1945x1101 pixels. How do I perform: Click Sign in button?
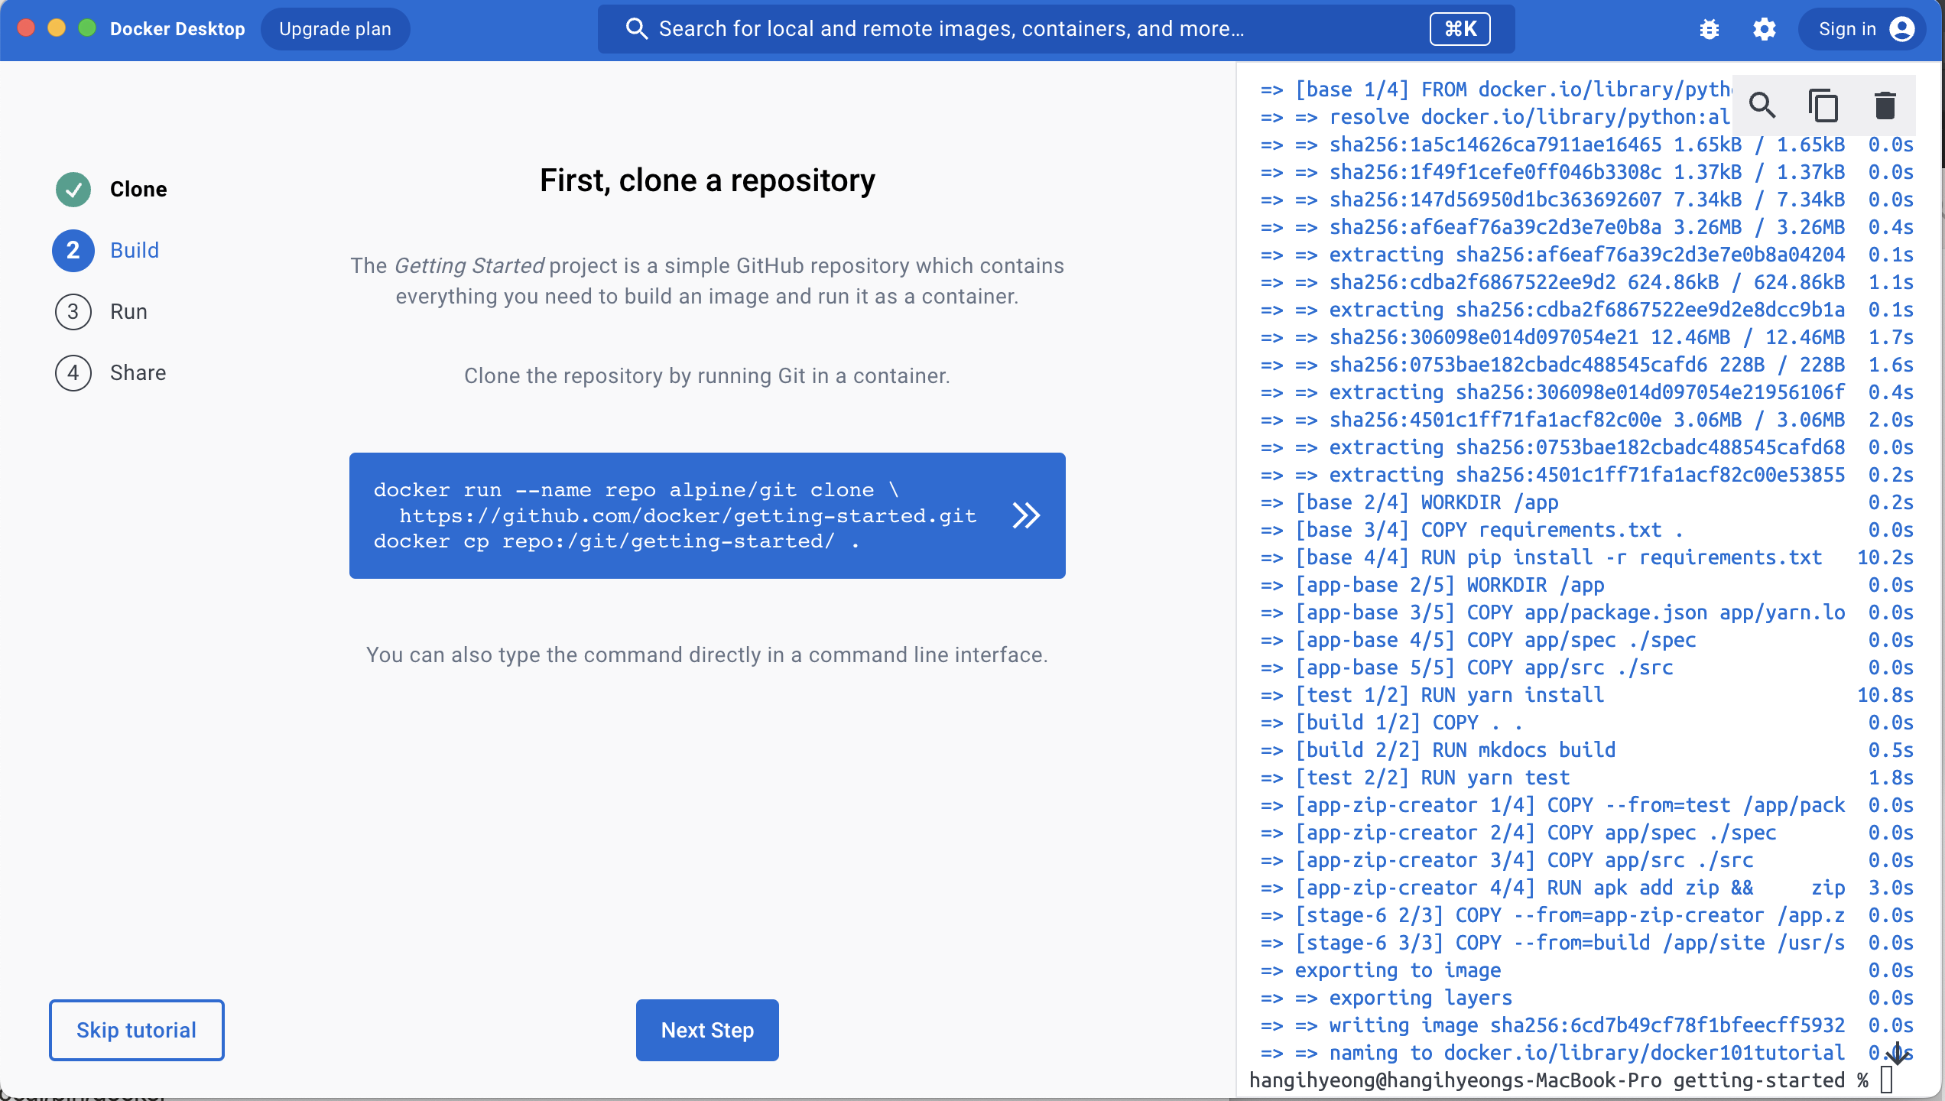tap(1846, 29)
